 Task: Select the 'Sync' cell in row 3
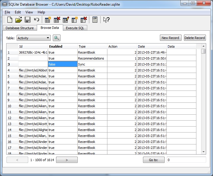[92, 64]
